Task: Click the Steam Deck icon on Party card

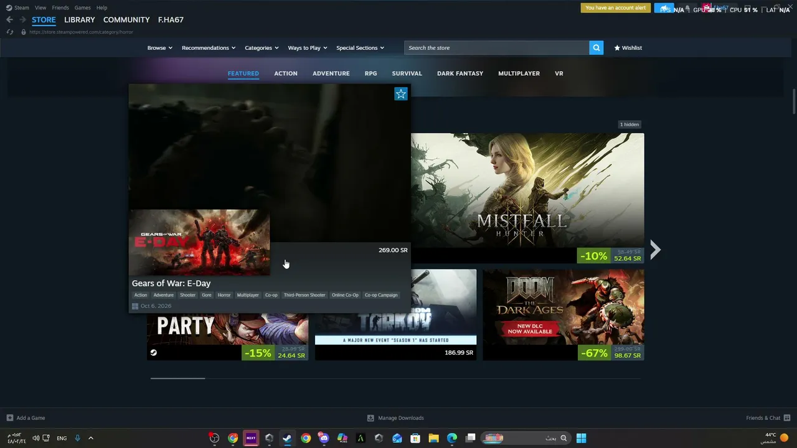Action: pos(154,353)
